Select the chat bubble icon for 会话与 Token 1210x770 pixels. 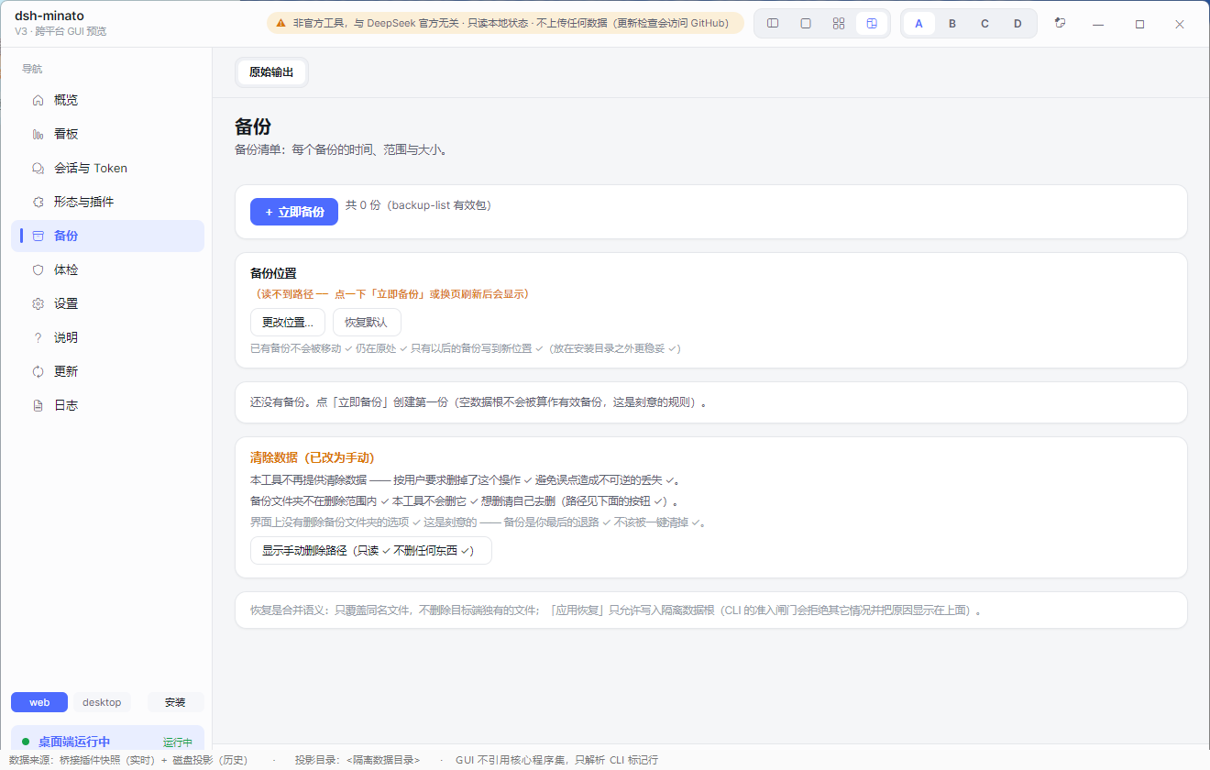click(x=38, y=168)
